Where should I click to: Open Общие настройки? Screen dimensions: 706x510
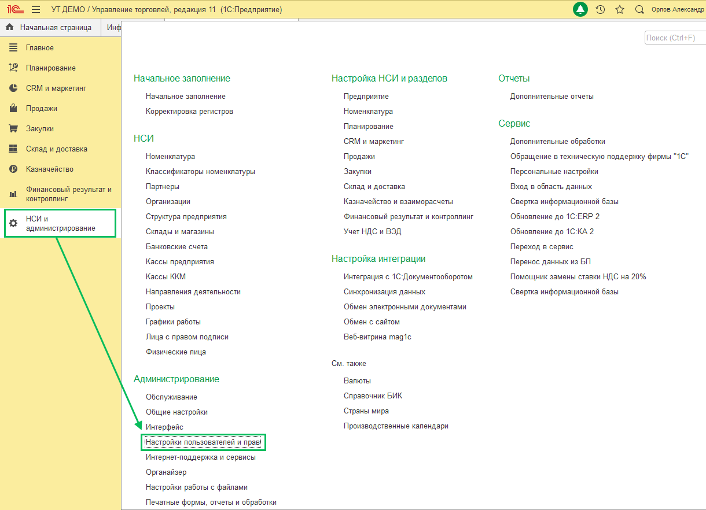(176, 412)
